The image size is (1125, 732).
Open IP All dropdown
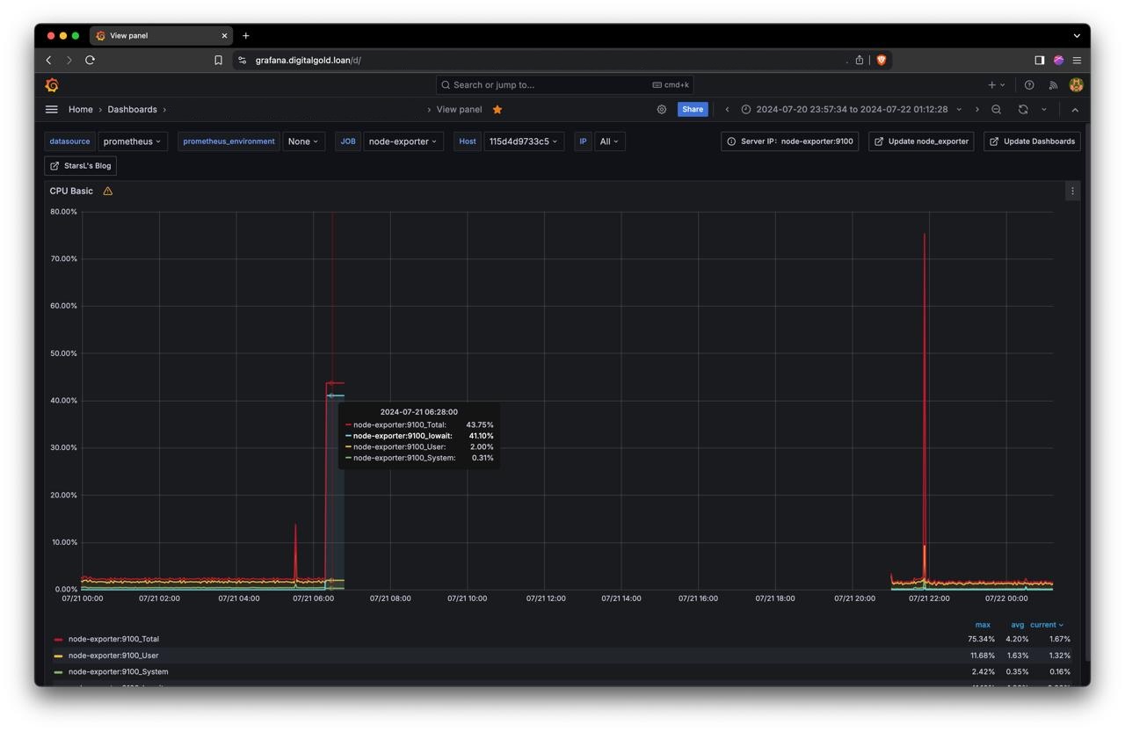(x=609, y=141)
